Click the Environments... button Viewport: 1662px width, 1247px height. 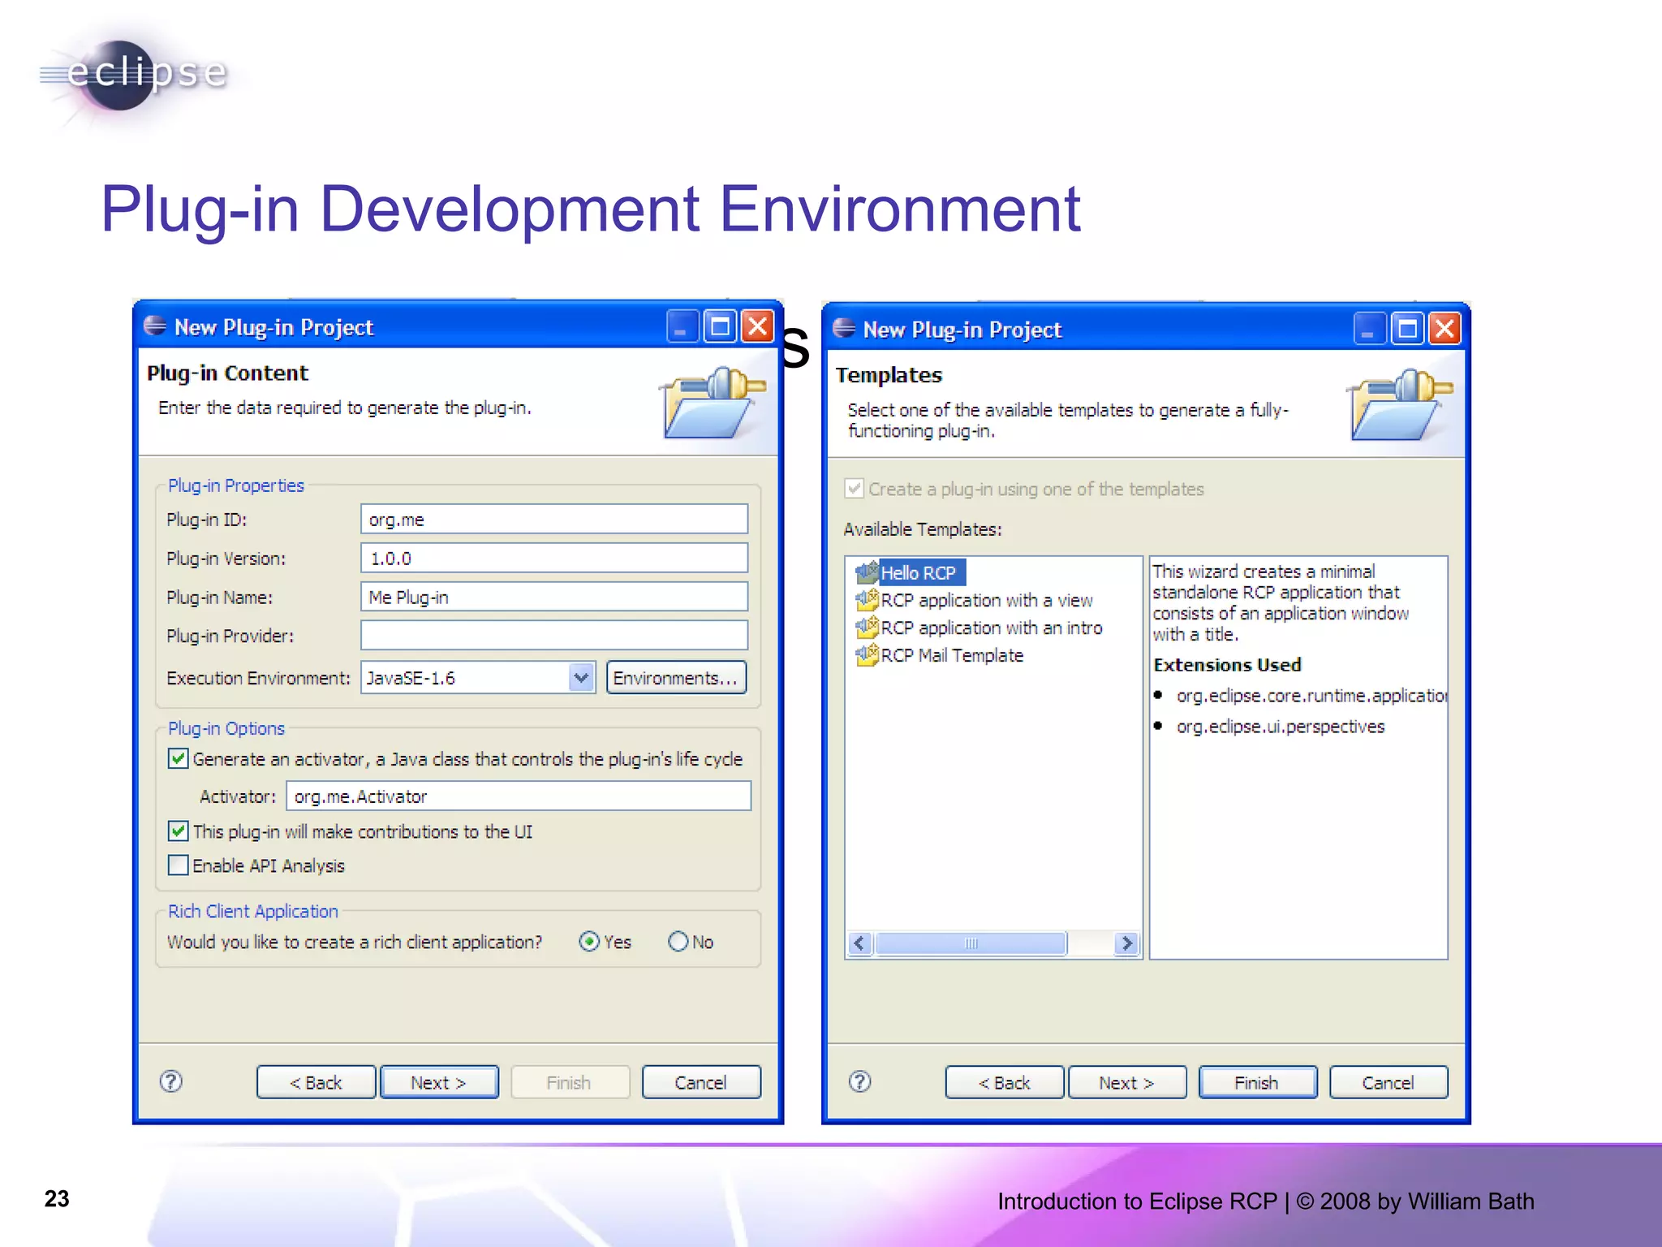point(676,677)
